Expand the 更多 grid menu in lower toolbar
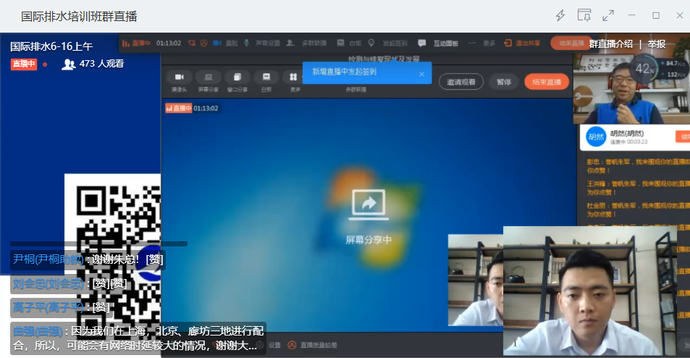 pos(293,79)
